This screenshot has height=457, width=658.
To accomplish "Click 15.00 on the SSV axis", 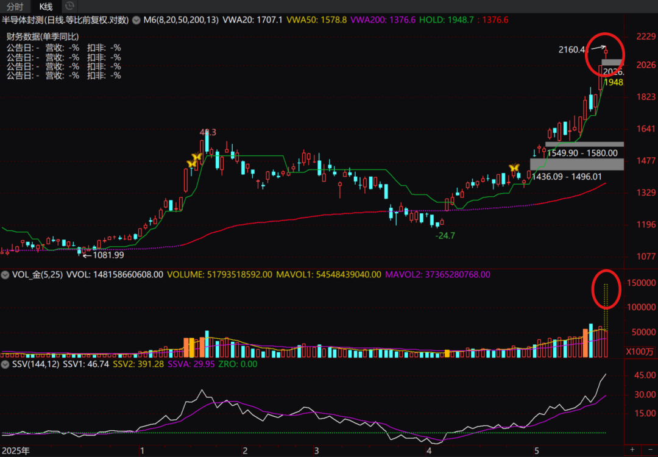I will tap(645, 414).
